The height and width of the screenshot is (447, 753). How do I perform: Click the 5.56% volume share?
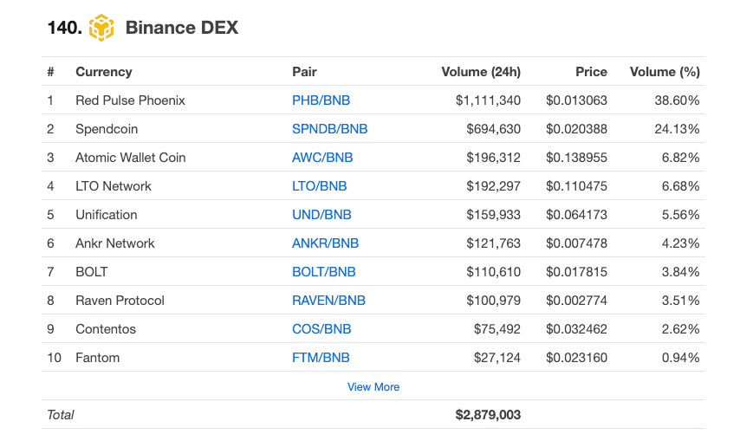click(x=680, y=215)
